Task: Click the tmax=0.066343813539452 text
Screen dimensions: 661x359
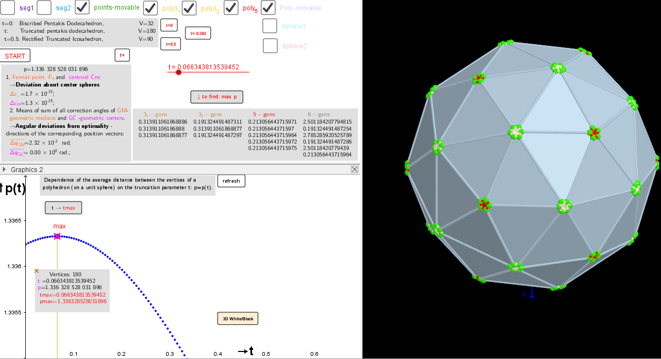Action: (73, 295)
